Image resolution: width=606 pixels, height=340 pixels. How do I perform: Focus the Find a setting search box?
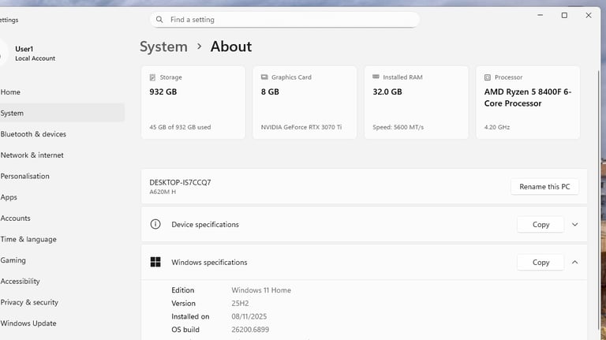[284, 19]
